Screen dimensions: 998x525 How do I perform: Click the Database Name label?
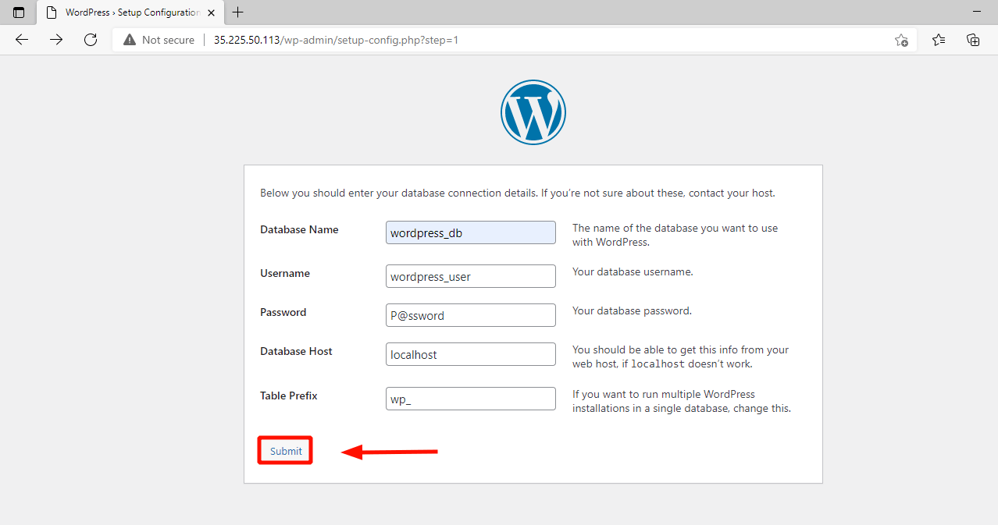[299, 230]
